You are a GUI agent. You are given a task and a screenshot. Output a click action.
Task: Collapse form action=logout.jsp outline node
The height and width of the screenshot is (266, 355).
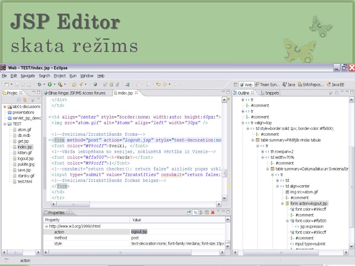[x=282, y=203]
